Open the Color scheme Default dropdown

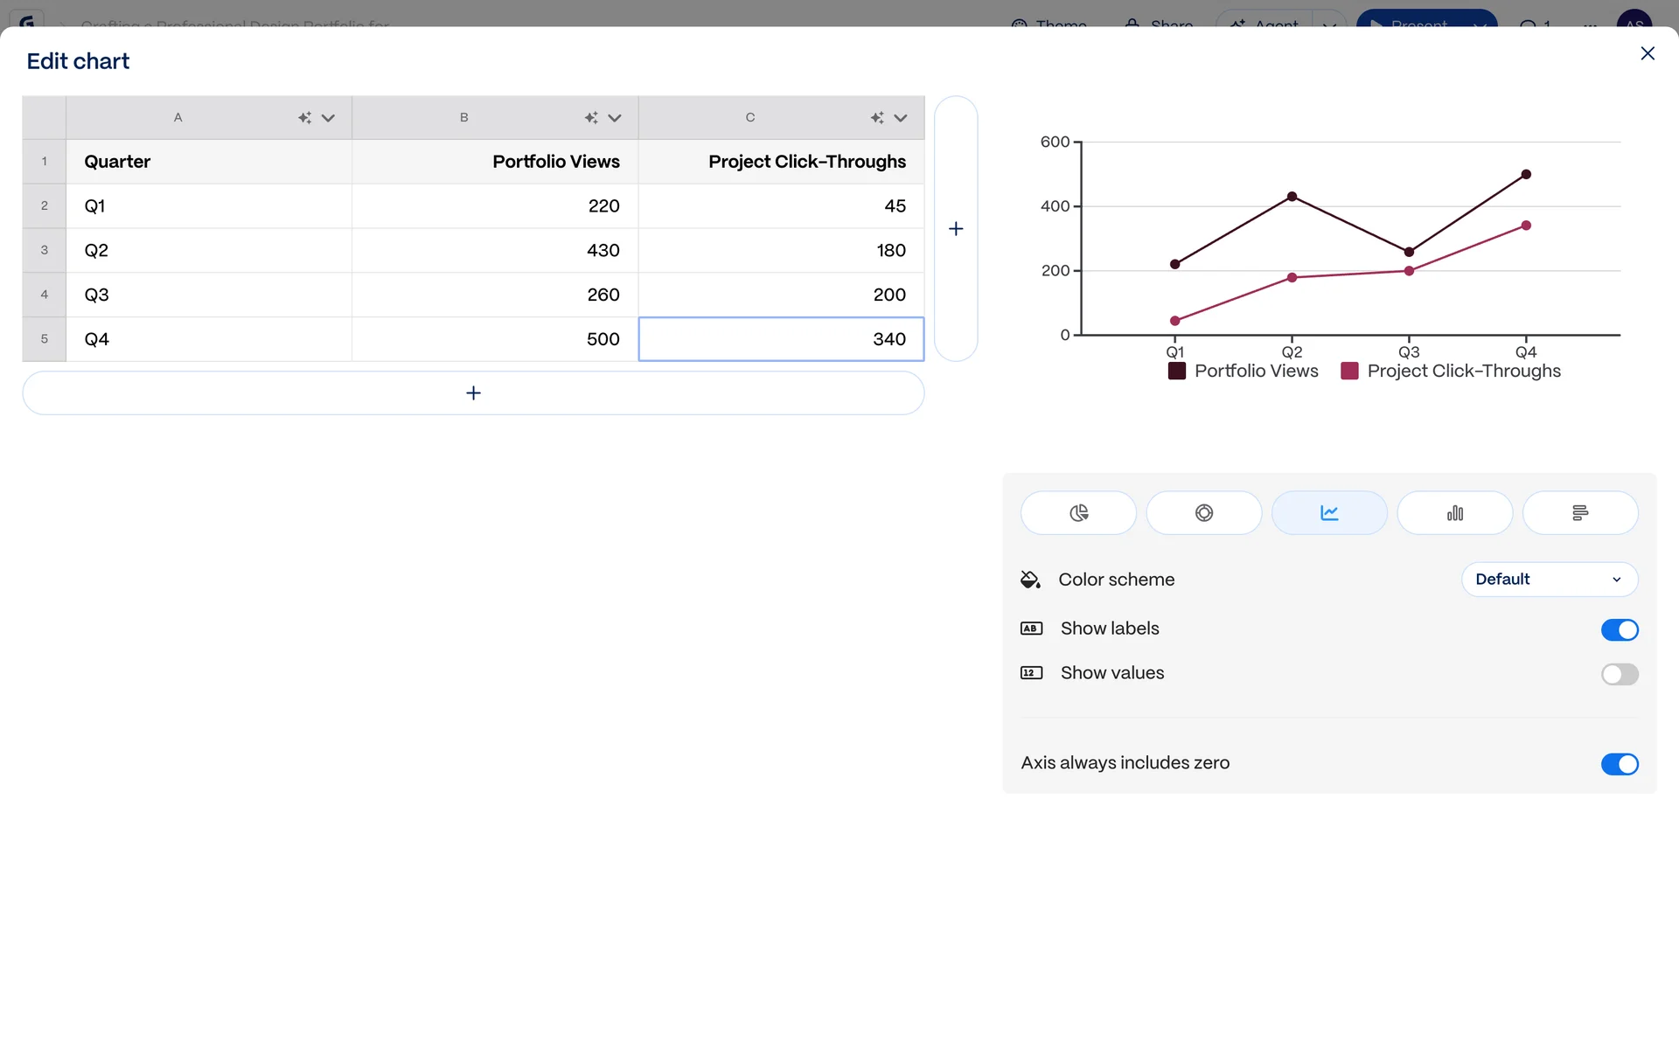(x=1549, y=580)
